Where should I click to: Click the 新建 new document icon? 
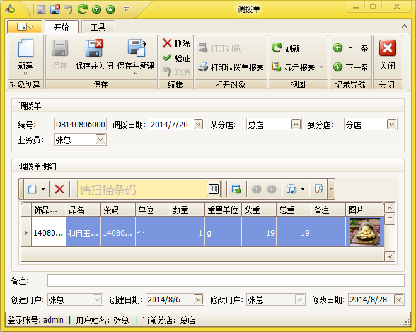click(x=26, y=48)
